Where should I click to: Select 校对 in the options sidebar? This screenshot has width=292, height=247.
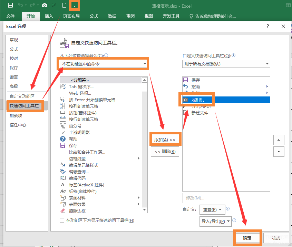click(14, 59)
